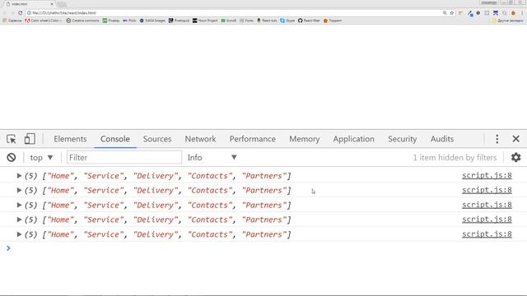
Task: Expand the fourth logged array
Action: point(19,220)
